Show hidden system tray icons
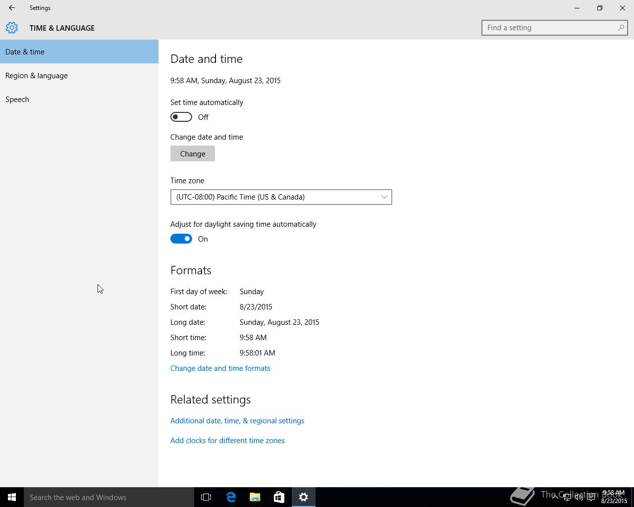The width and height of the screenshot is (634, 507). click(x=555, y=497)
